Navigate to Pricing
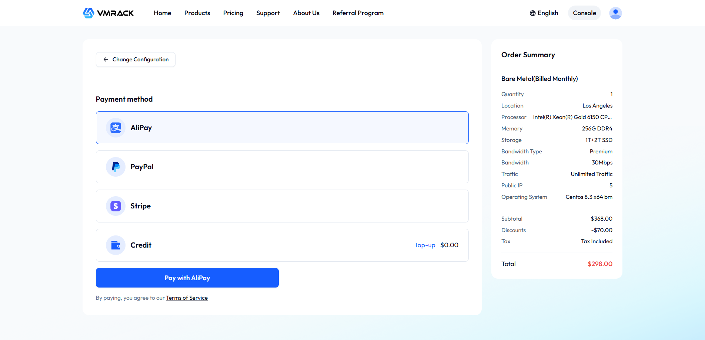 pyautogui.click(x=233, y=13)
